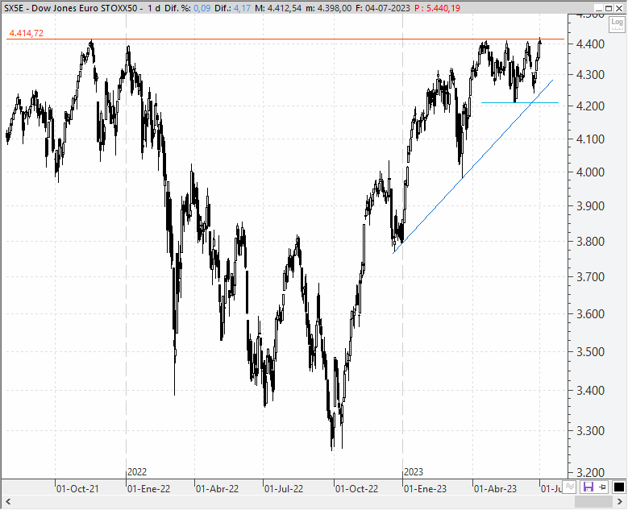This screenshot has height=510, width=628.
Task: Close the chart window
Action: click(x=619, y=8)
